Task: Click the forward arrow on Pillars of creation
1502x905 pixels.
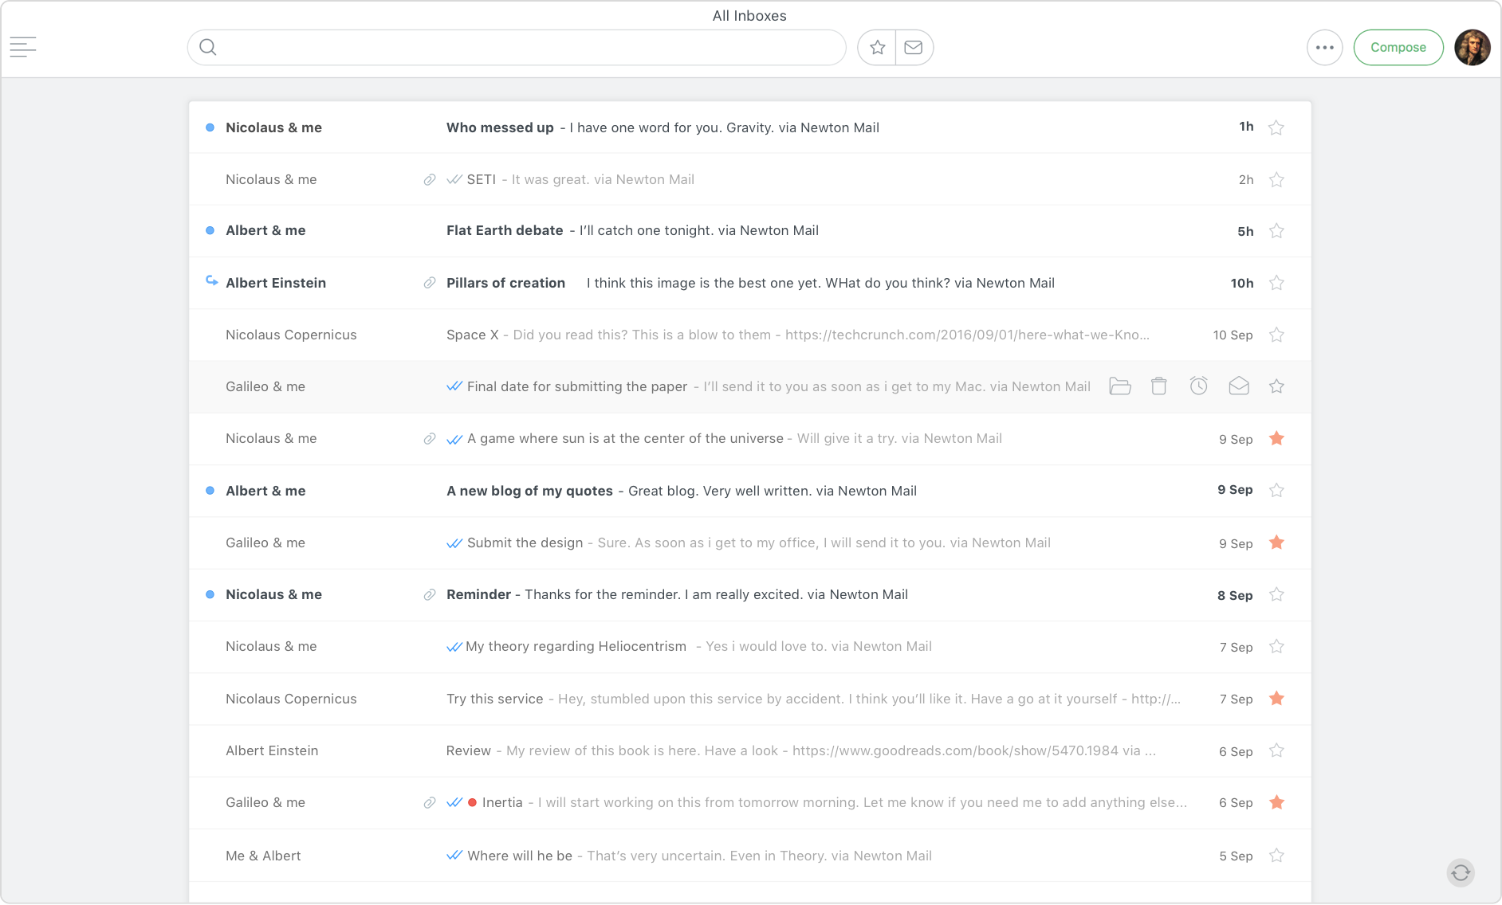Action: [210, 282]
